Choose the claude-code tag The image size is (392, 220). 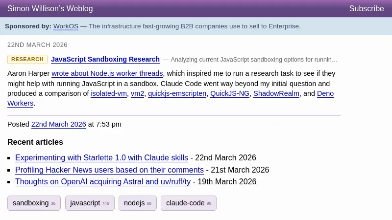point(188,203)
